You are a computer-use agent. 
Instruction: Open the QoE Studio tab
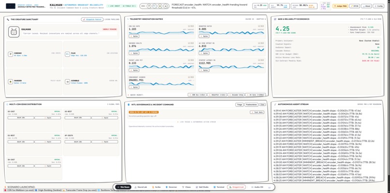(202, 187)
